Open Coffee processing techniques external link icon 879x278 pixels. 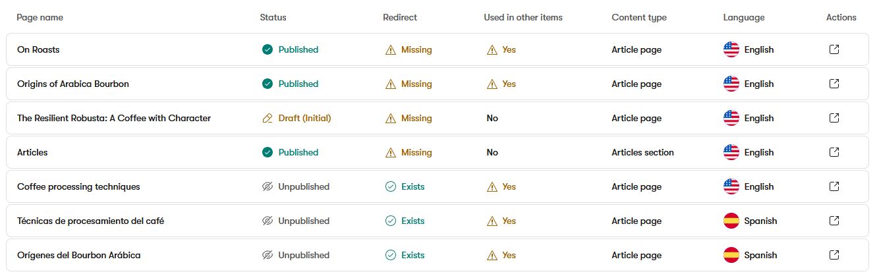point(834,186)
